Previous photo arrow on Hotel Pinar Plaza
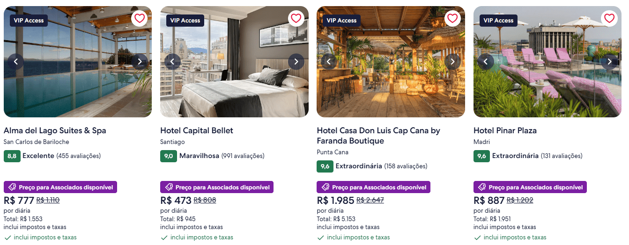Screen dimensions: 629x245 tap(486, 61)
